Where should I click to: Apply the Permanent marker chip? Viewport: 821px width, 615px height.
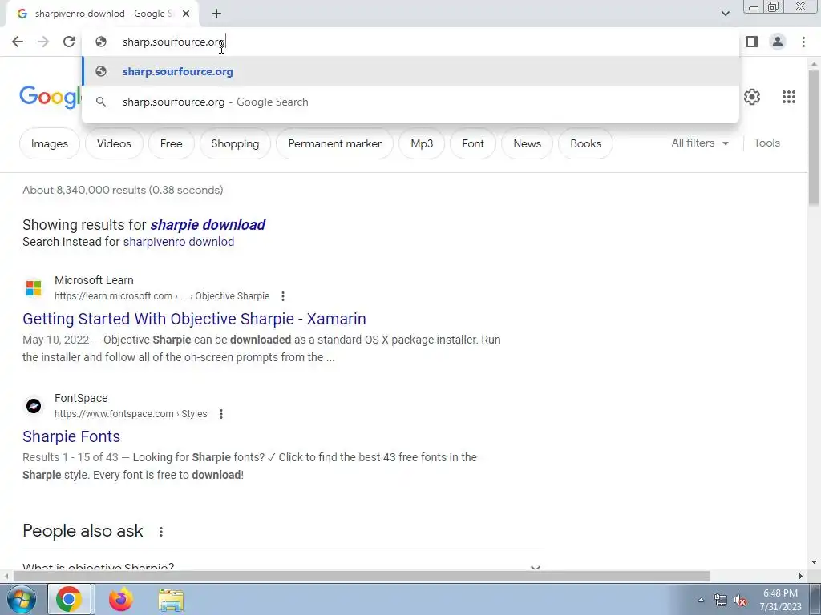[x=334, y=143]
